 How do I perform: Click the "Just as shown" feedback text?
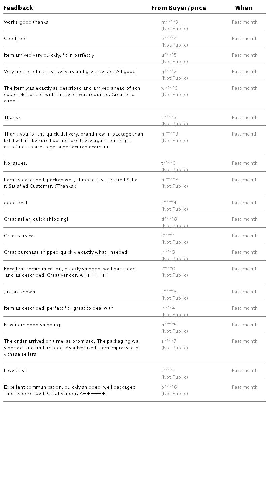click(x=20, y=292)
